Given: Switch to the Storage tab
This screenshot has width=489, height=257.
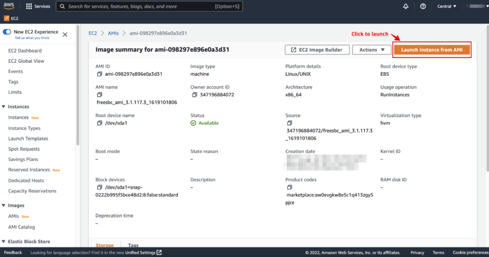Looking at the screenshot, I should click(105, 245).
